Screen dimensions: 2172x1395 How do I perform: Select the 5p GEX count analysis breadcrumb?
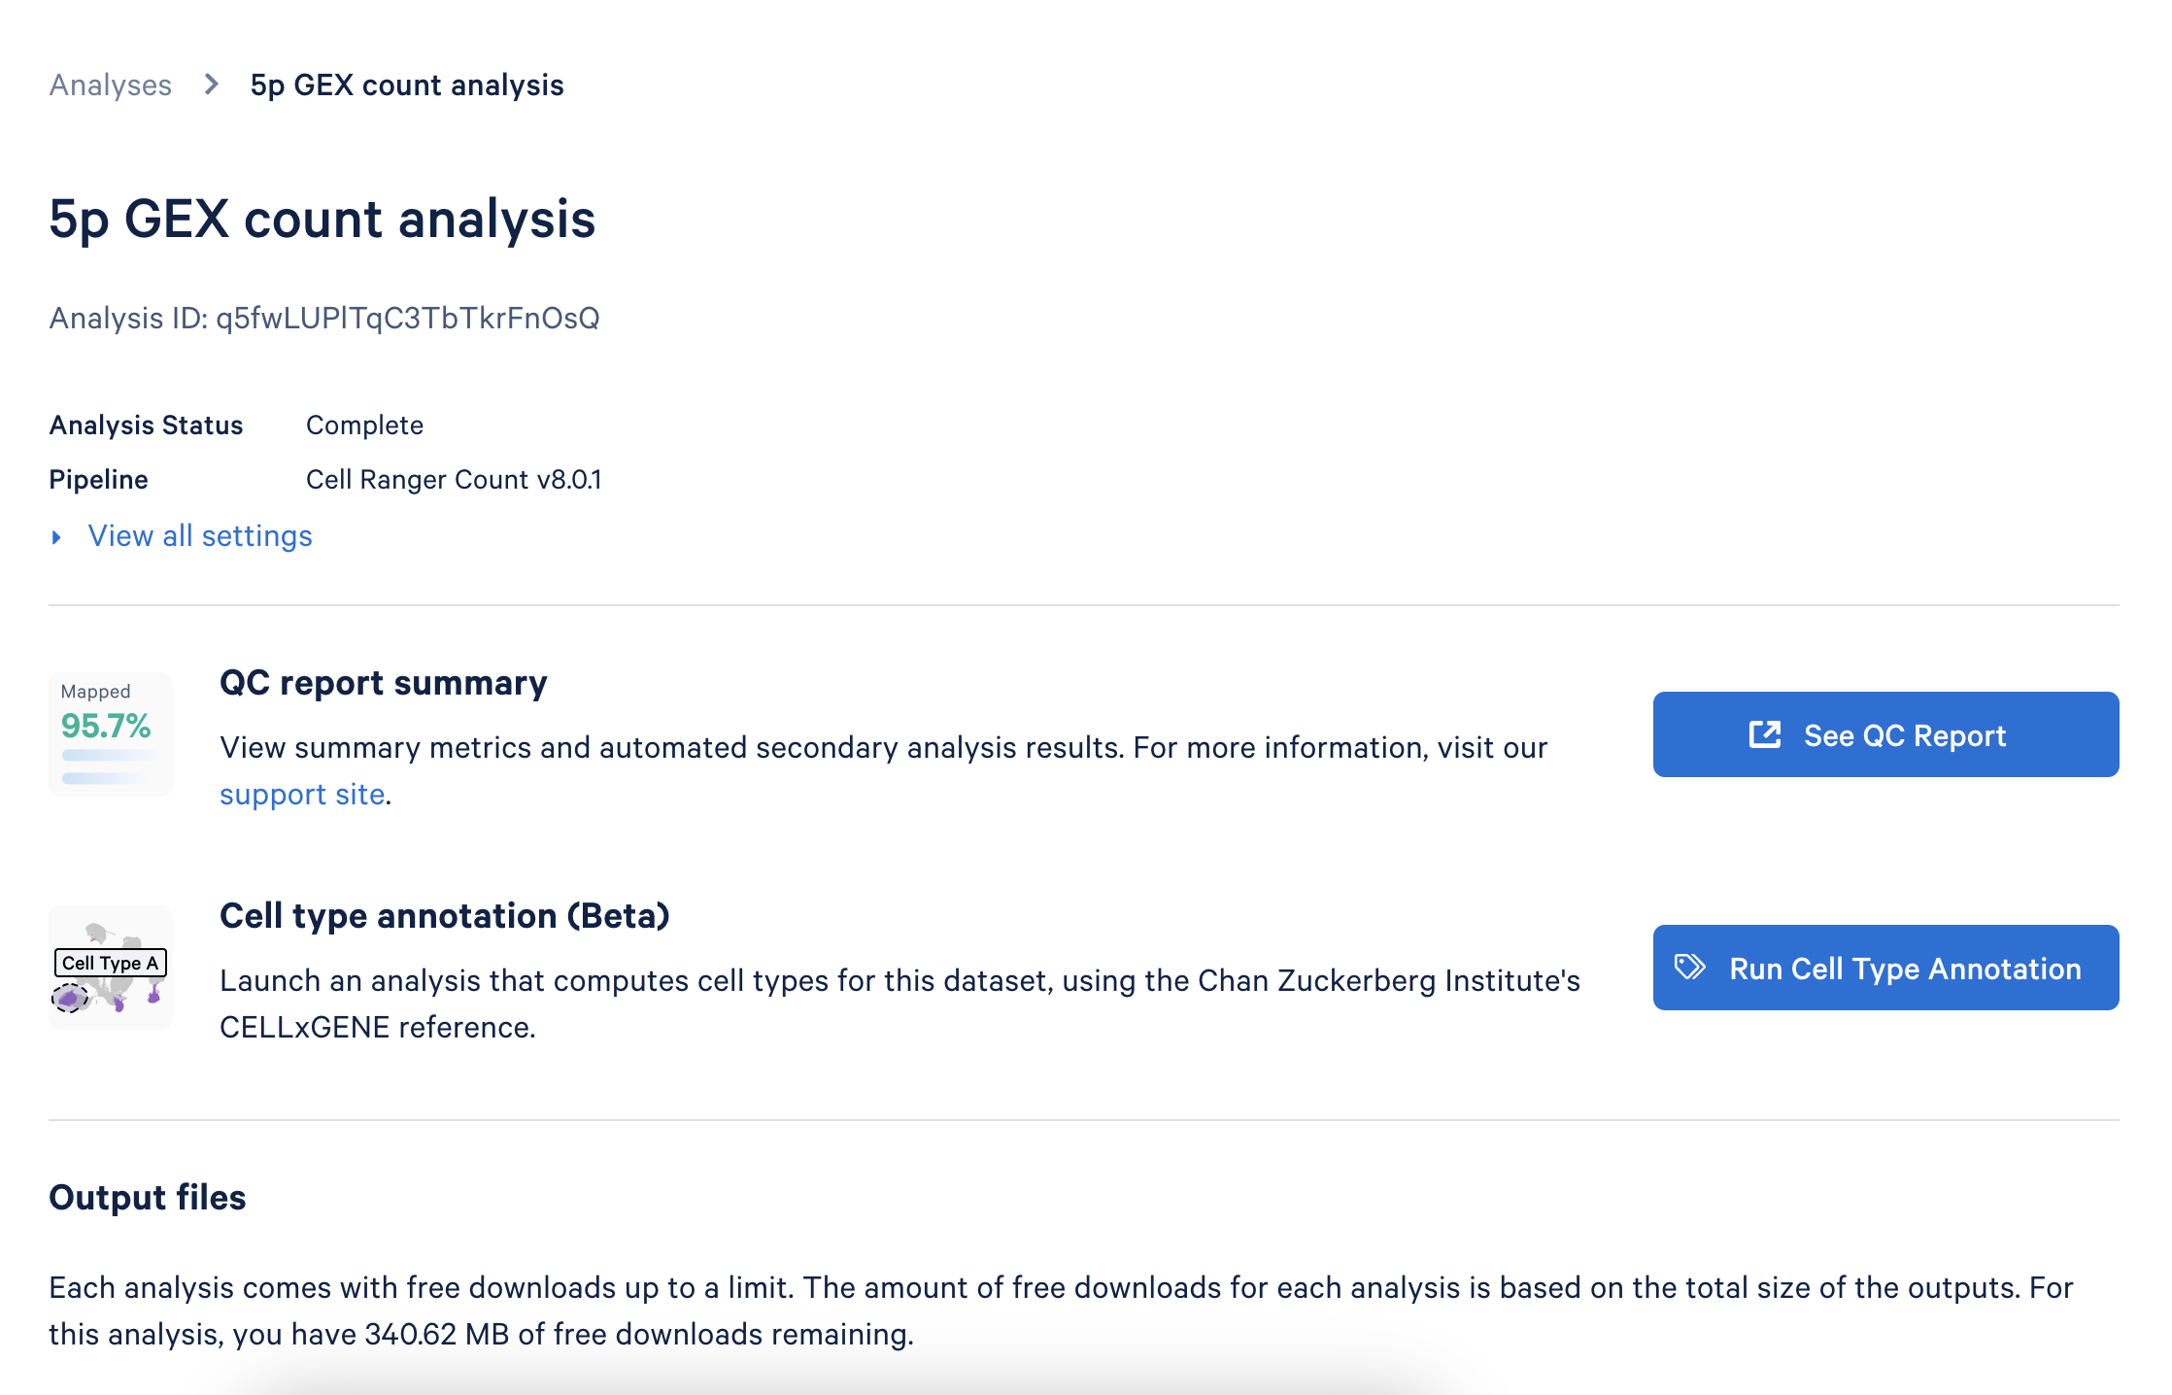(407, 85)
